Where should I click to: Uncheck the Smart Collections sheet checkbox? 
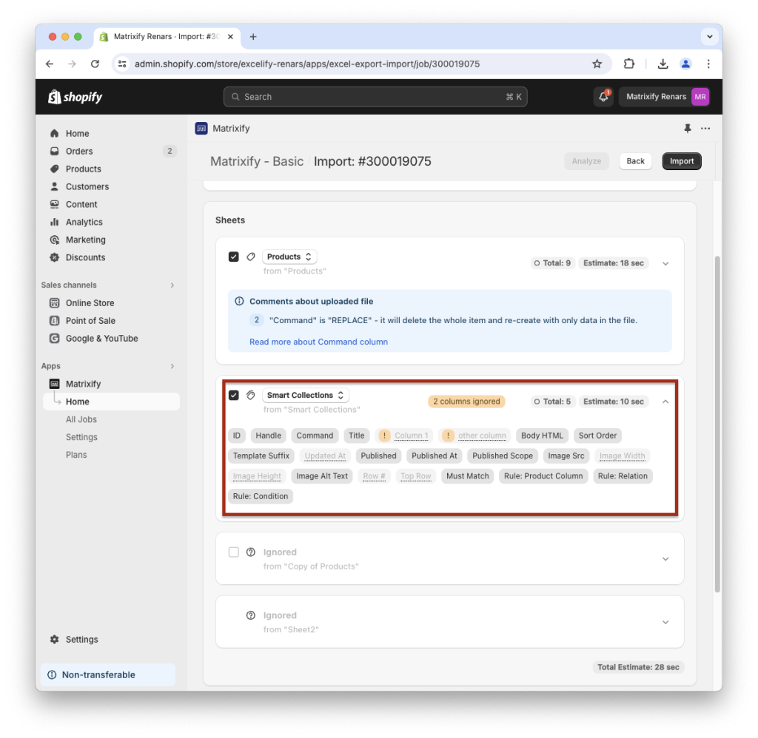(x=234, y=395)
